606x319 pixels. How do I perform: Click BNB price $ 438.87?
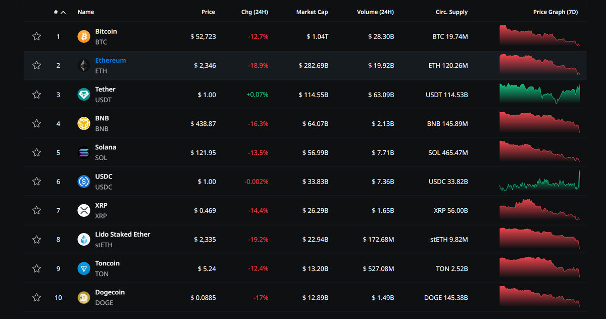click(203, 124)
